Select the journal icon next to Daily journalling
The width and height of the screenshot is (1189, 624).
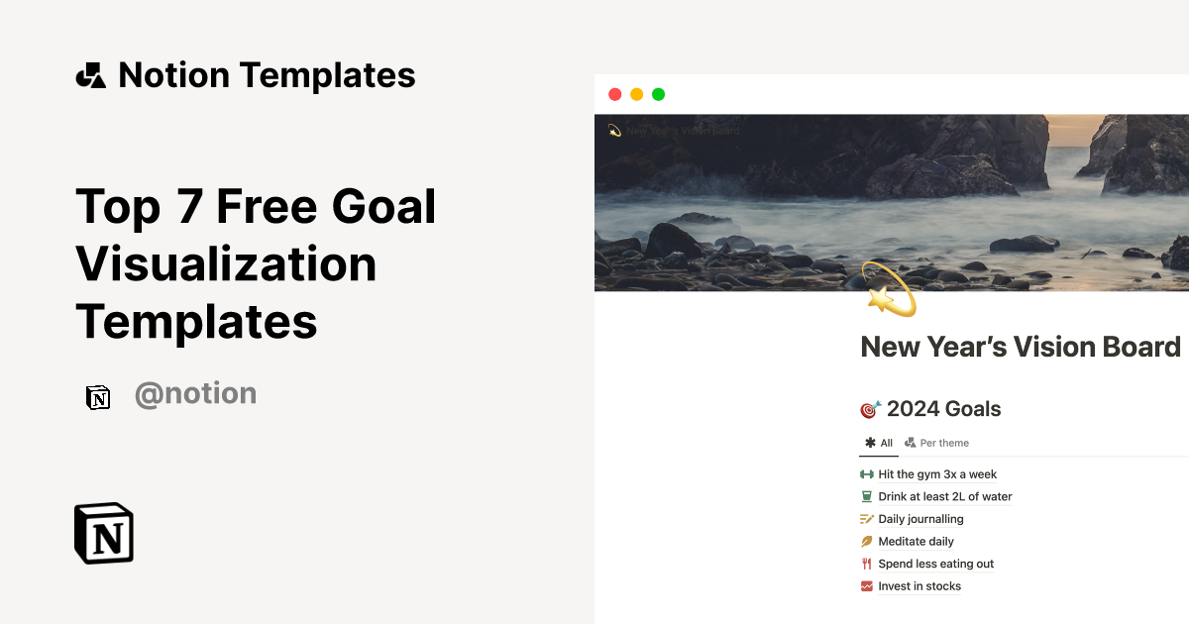coord(865,518)
